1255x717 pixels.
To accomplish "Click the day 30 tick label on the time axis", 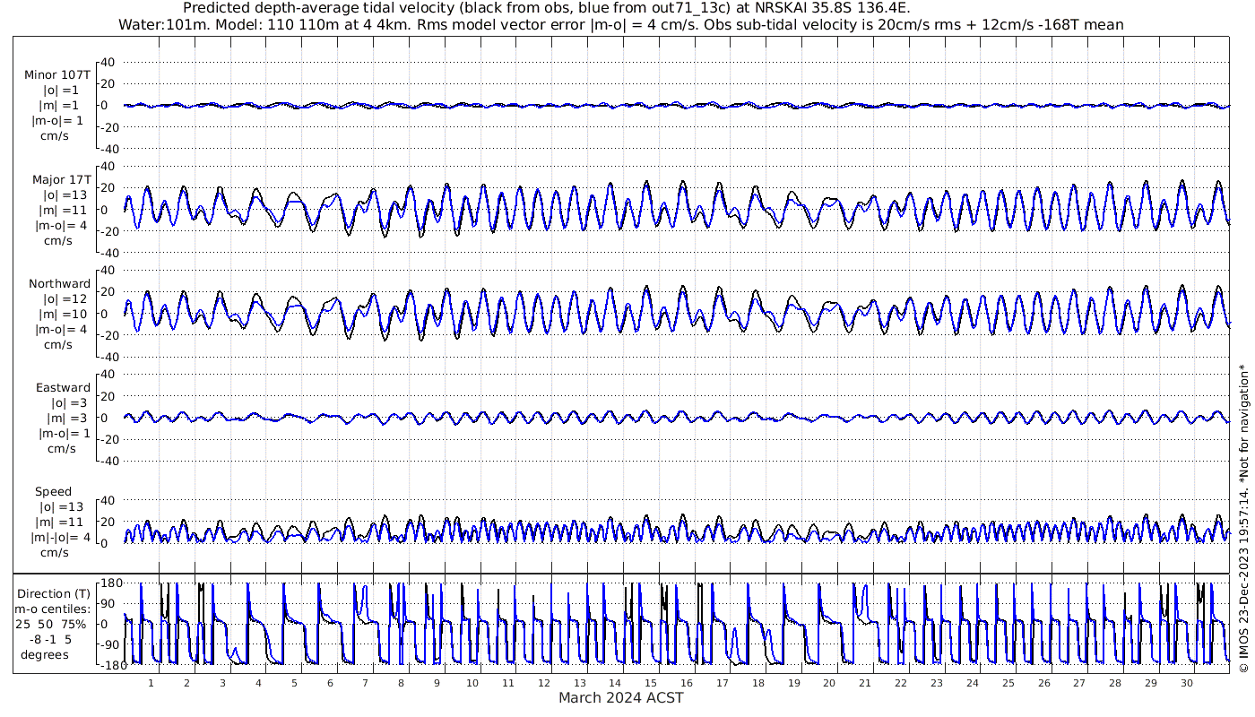I will 1187,683.
